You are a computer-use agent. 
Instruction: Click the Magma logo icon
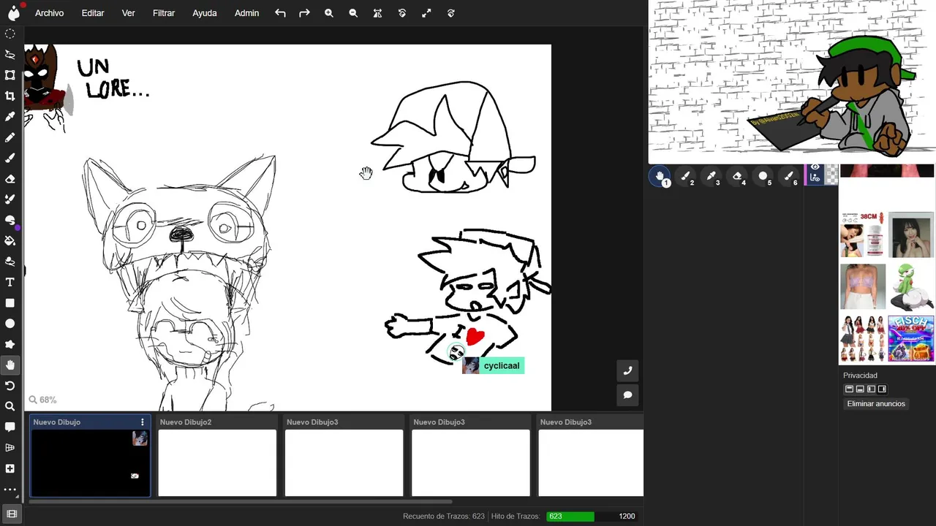click(x=13, y=12)
